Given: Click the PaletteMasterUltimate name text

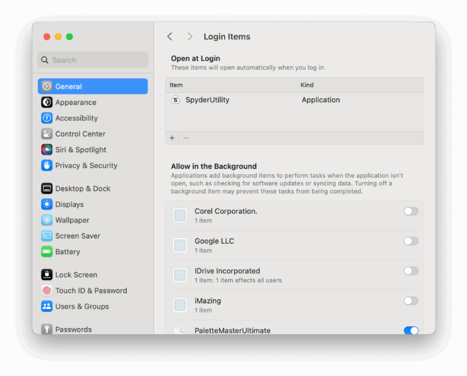Looking at the screenshot, I should coord(233,331).
